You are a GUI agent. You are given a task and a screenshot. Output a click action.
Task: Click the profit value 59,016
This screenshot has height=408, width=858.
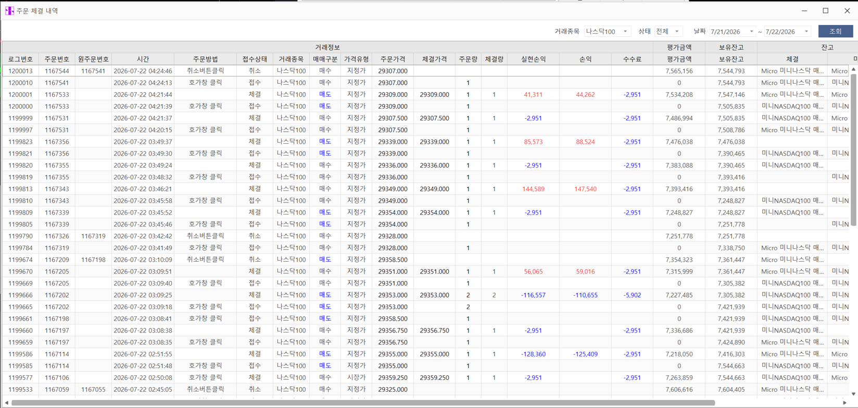coord(586,272)
